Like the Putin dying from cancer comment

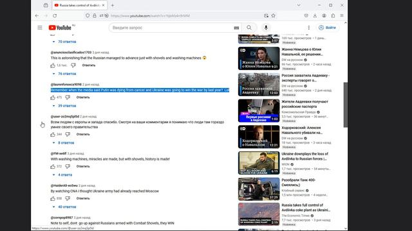pos(53,98)
